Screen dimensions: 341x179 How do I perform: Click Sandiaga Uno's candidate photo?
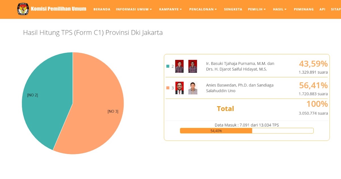pos(193,88)
